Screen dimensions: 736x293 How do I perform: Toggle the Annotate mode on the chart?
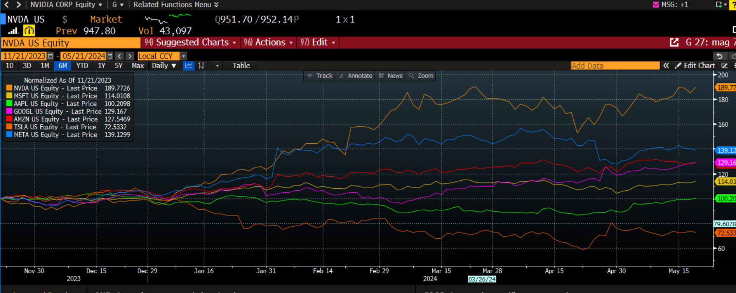(x=356, y=76)
